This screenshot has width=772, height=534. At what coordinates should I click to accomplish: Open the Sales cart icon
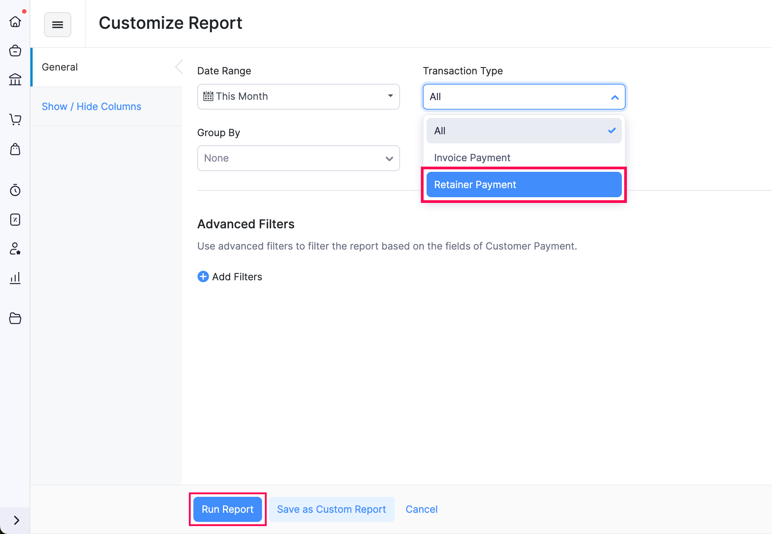pos(15,119)
